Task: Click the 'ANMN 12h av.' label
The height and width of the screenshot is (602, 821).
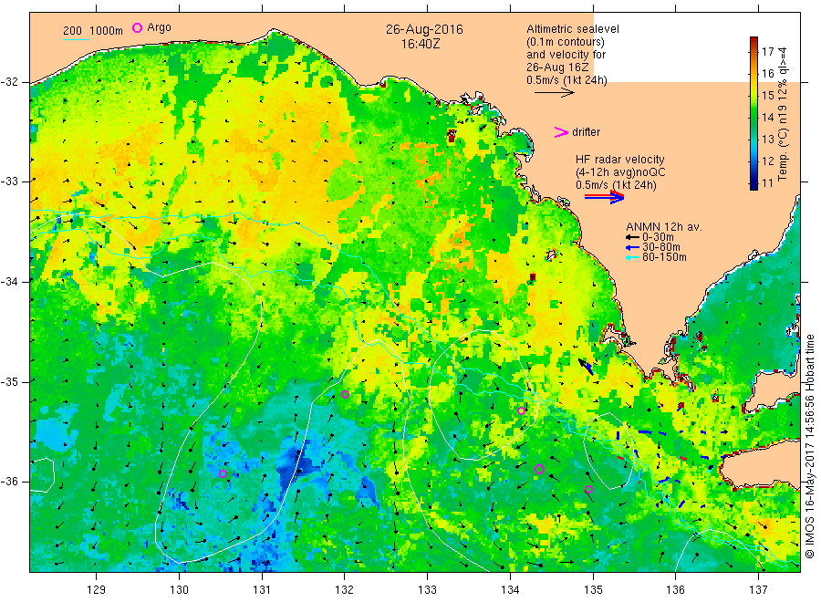Action: point(664,227)
